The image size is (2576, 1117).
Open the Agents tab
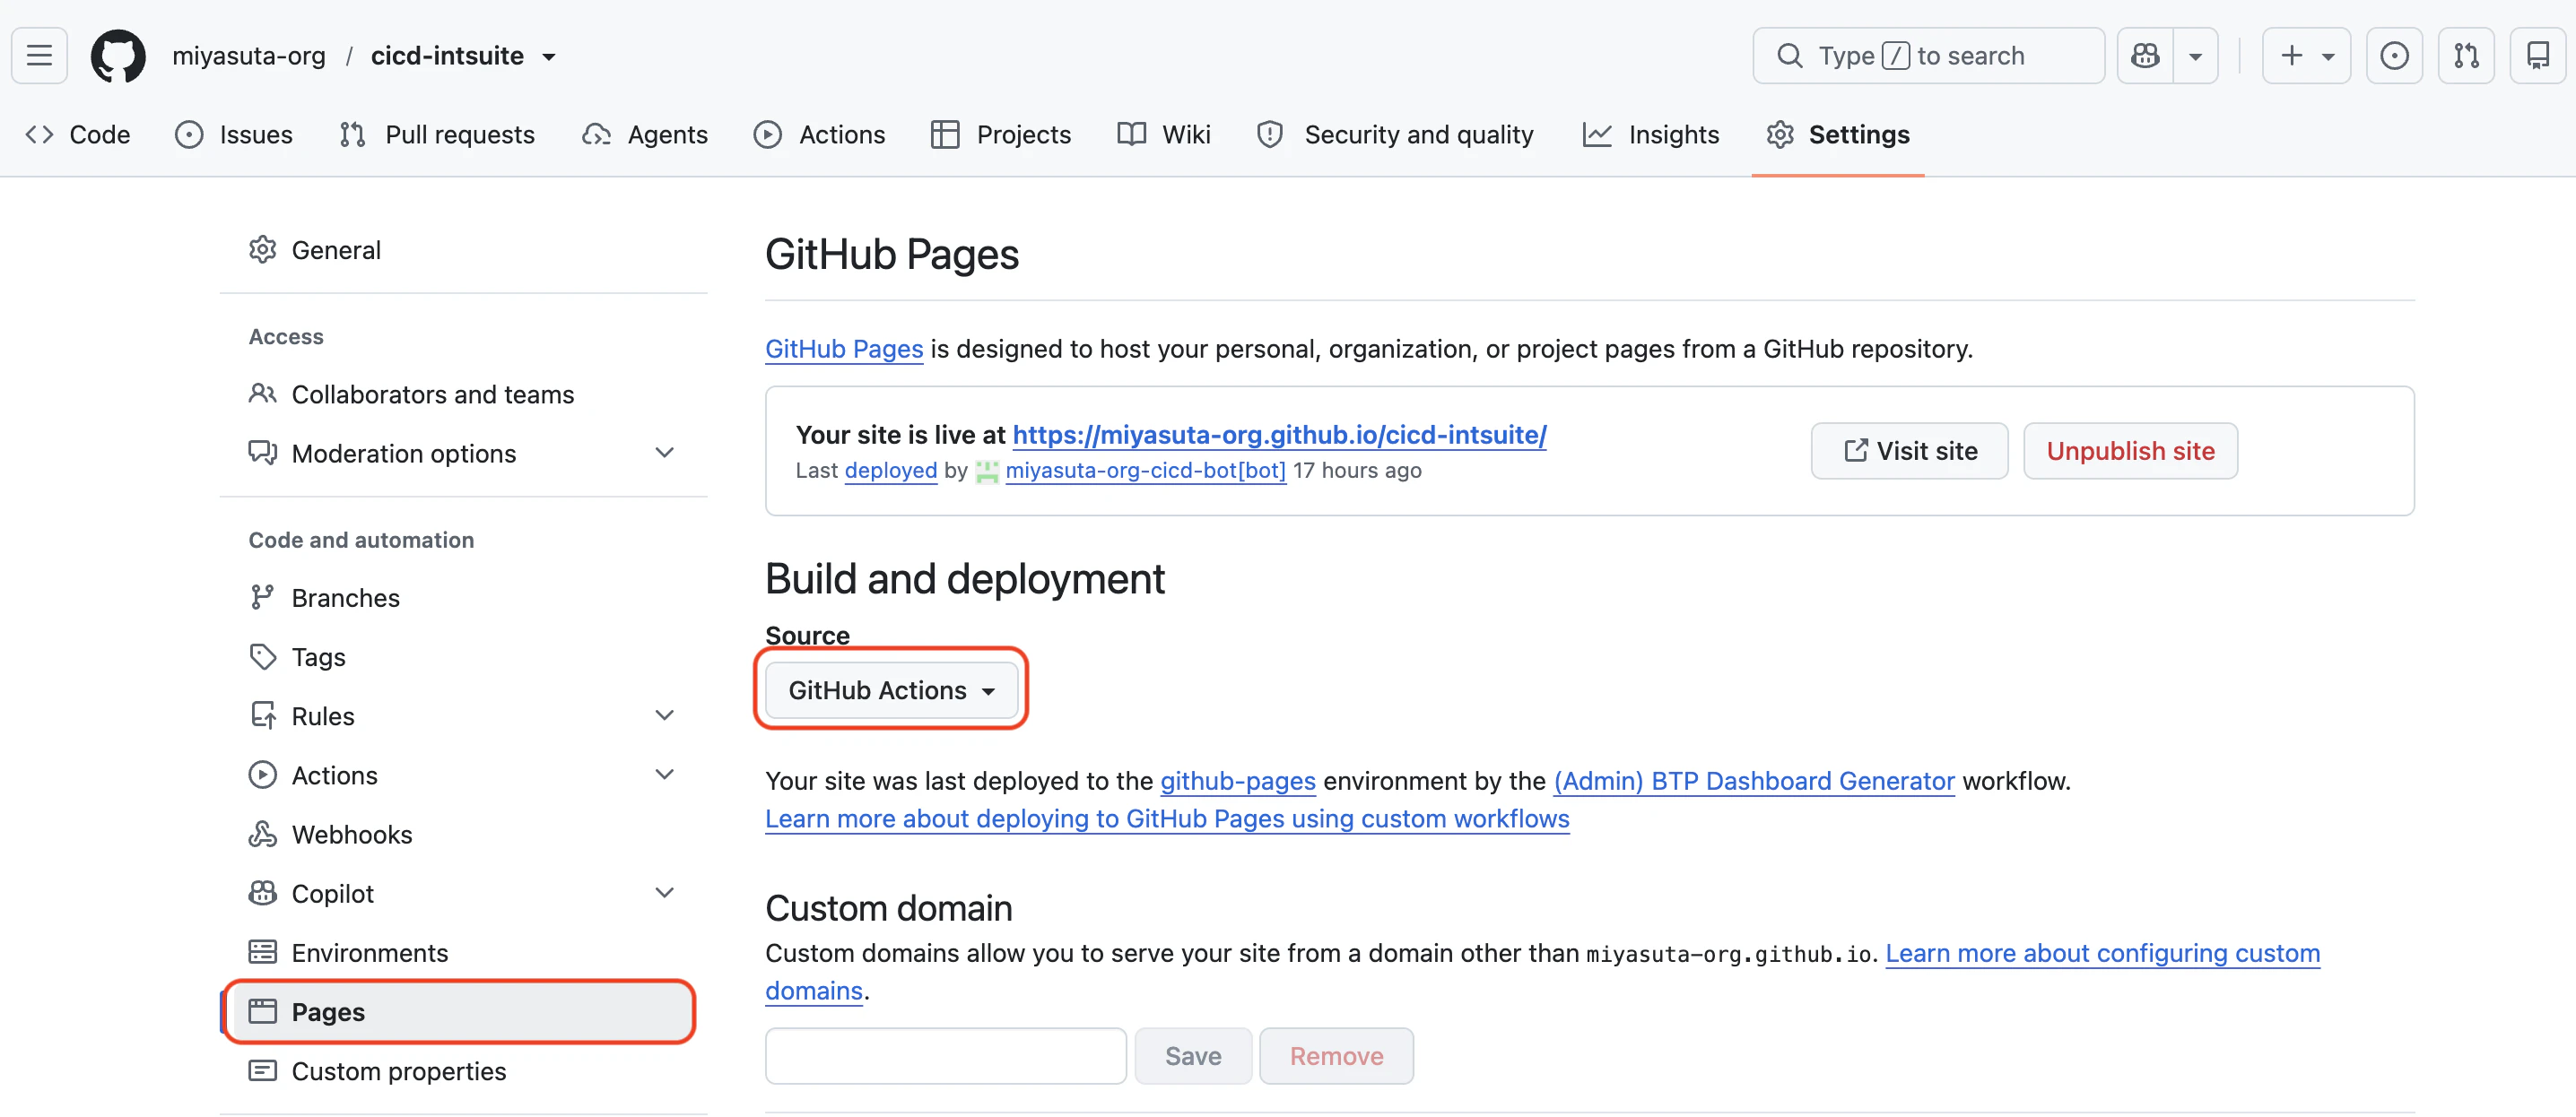pyautogui.click(x=645, y=134)
